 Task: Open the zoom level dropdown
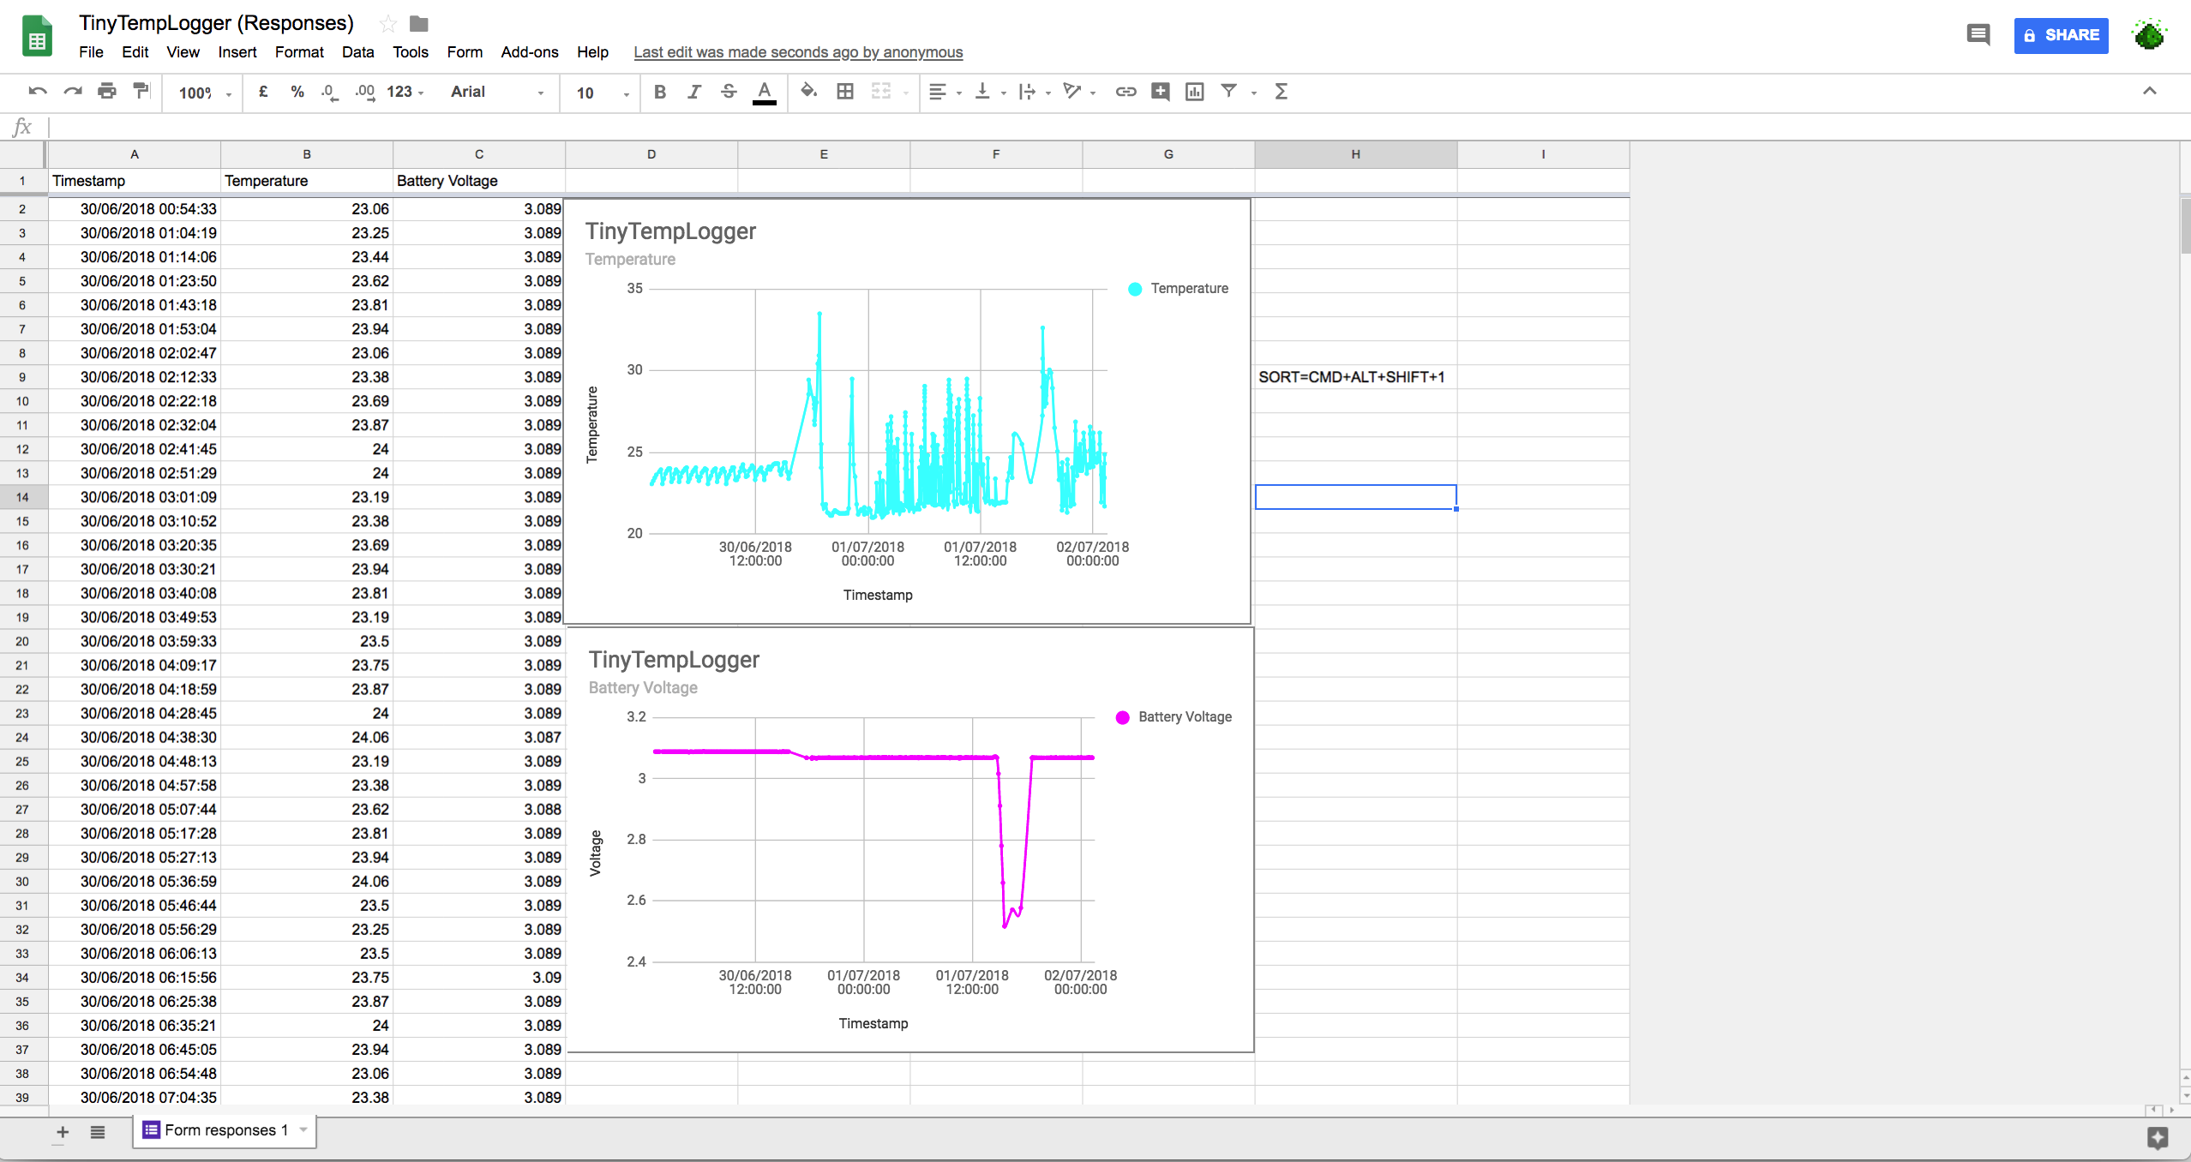(x=205, y=93)
